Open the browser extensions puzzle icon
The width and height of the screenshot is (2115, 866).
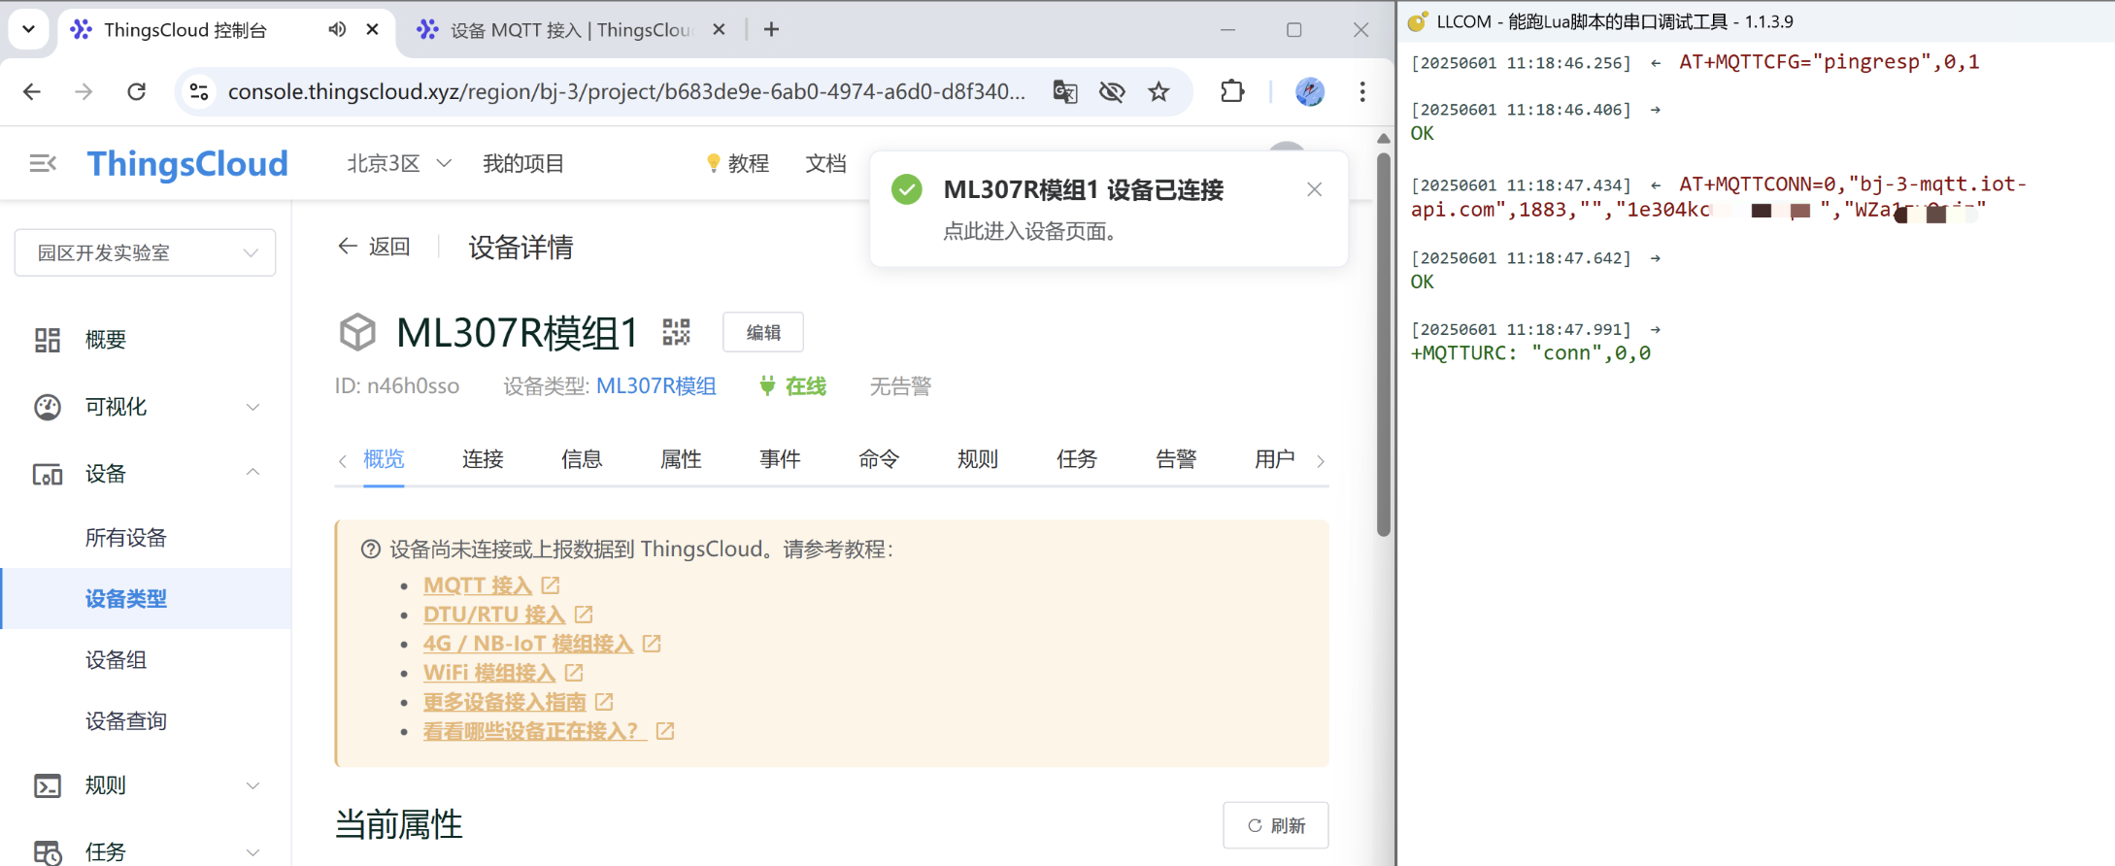click(x=1232, y=91)
